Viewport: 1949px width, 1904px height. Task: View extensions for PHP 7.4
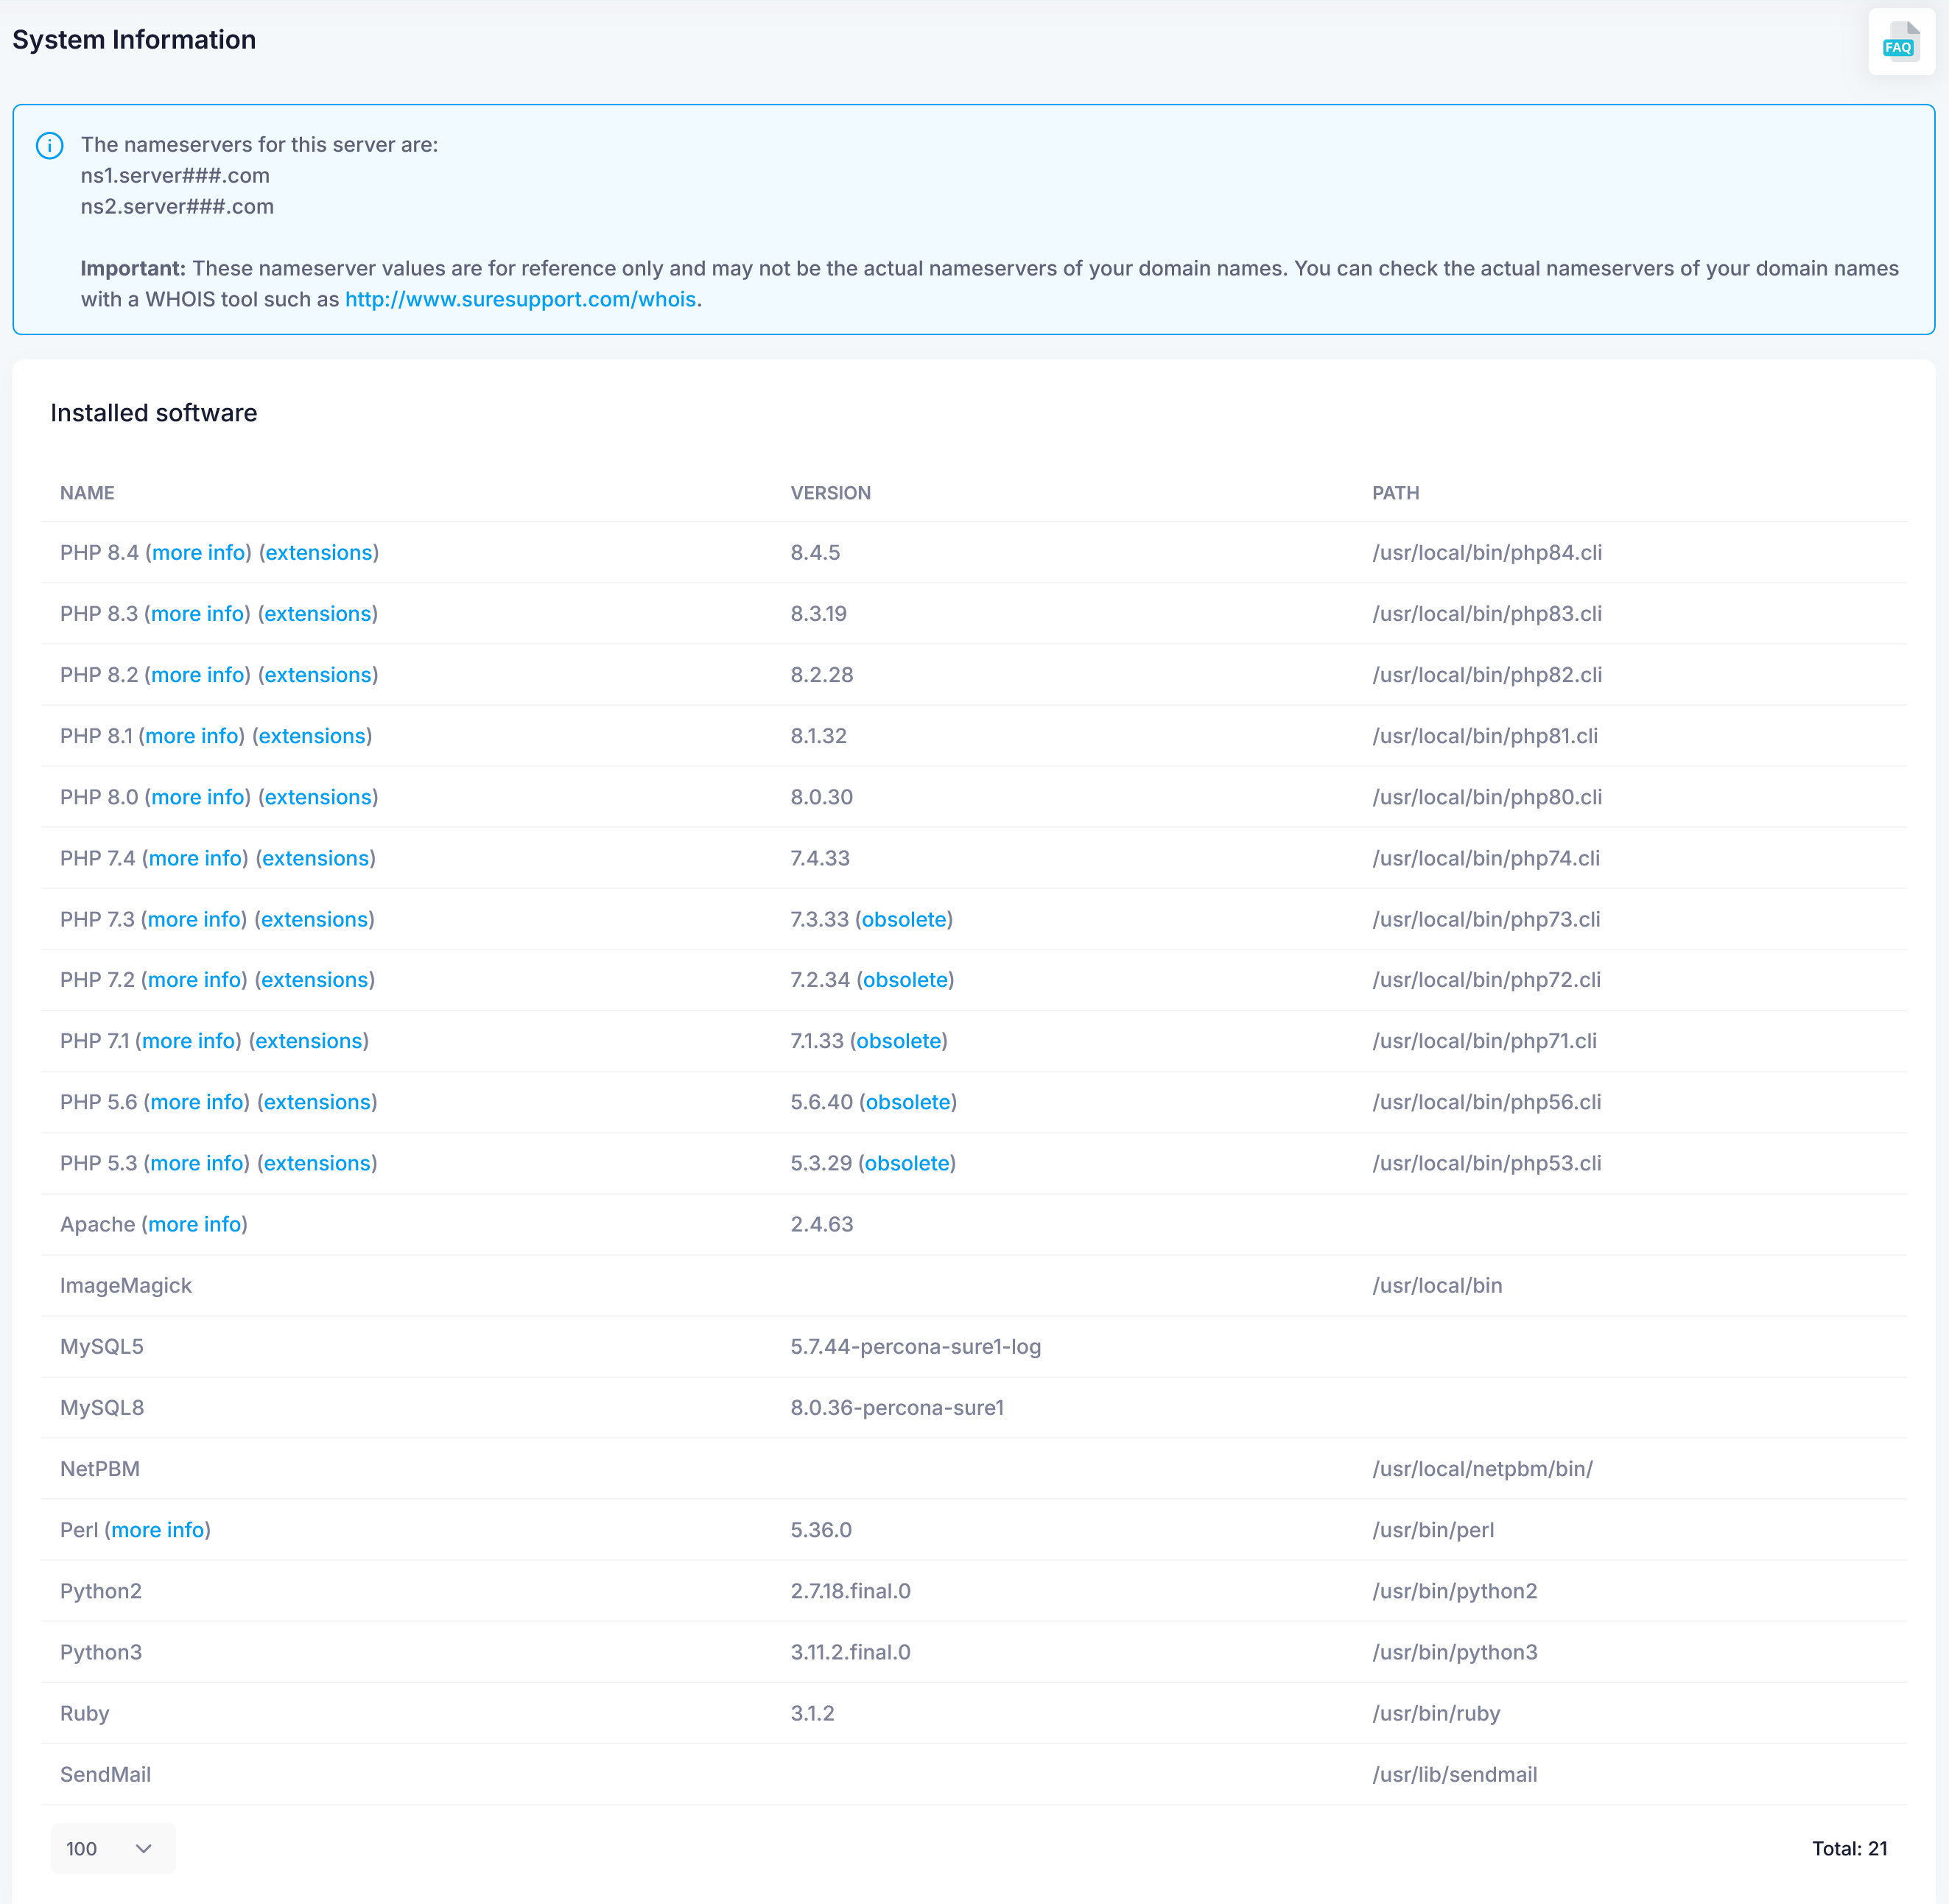click(x=316, y=857)
